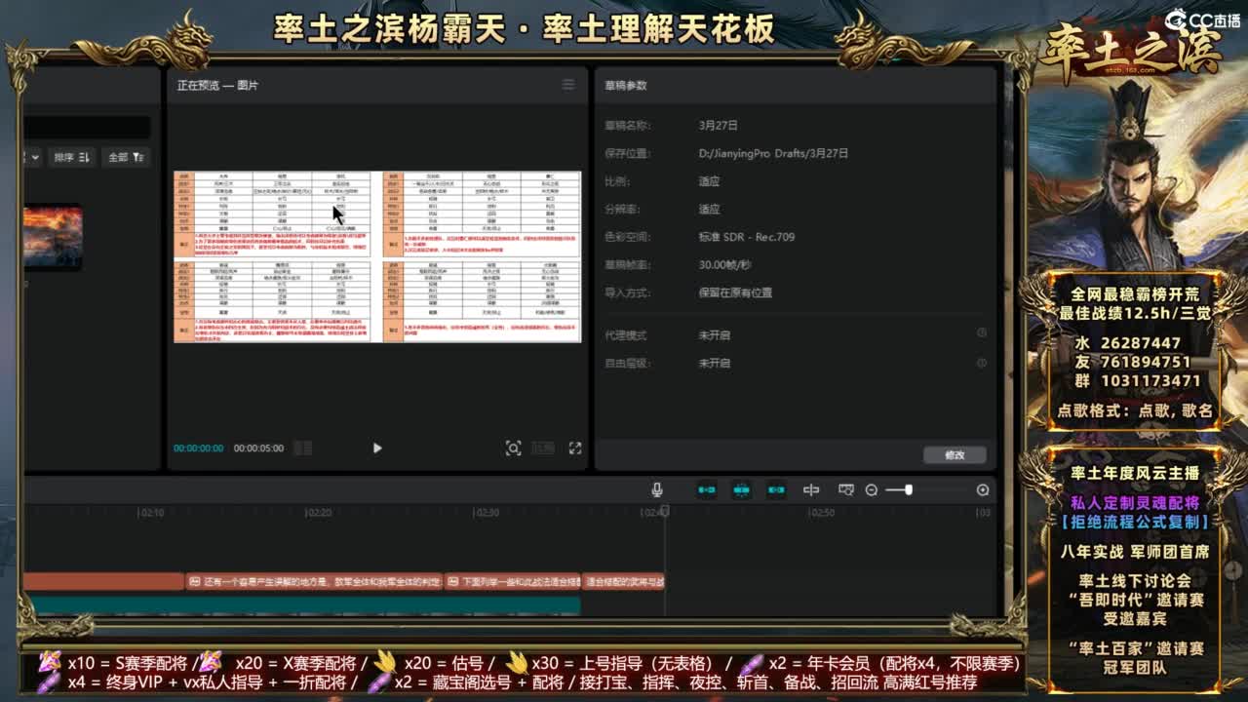The image size is (1248, 702).
Task: Toggle the auto-snap timeline option
Action: coord(742,490)
